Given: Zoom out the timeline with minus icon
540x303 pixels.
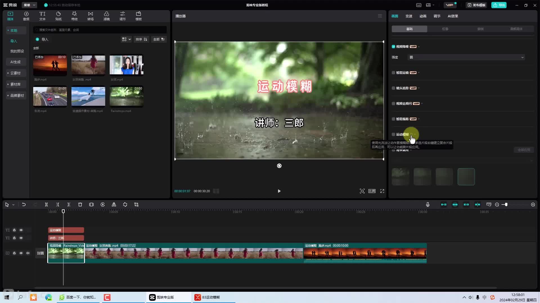Looking at the screenshot, I should [497, 205].
